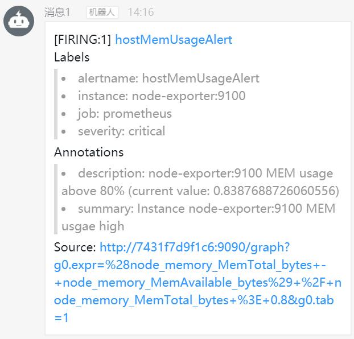Click the 机器人 bot tag badge
This screenshot has width=354, height=339.
click(x=102, y=12)
